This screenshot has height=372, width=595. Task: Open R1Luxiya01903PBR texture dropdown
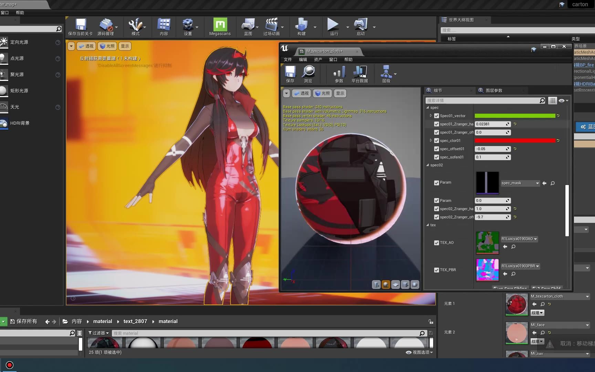(x=520, y=266)
